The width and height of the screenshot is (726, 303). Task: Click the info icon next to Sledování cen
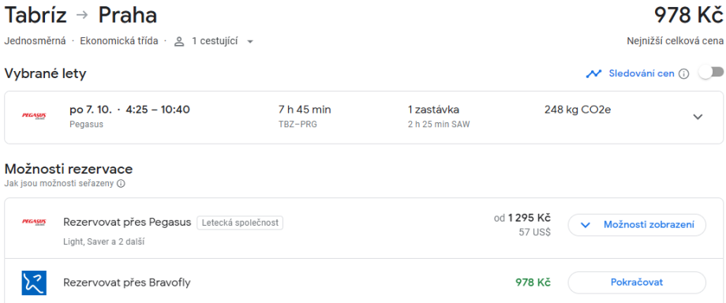pos(683,73)
